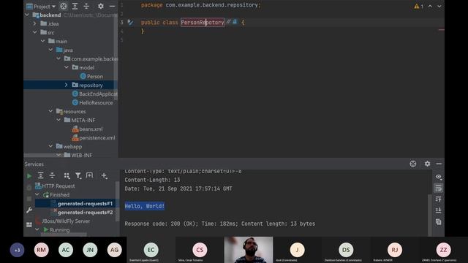468x263 pixels.
Task: Click Services crosshair icon in header
Action: 412,164
